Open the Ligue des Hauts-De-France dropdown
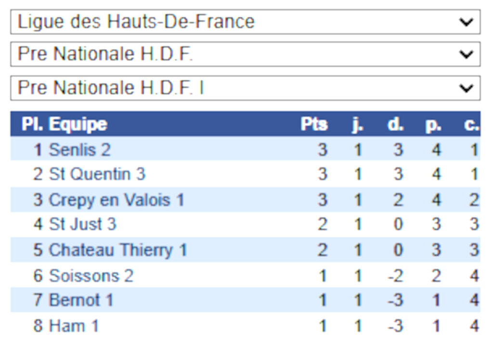Viewport: 493px width, 351px height. [245, 22]
